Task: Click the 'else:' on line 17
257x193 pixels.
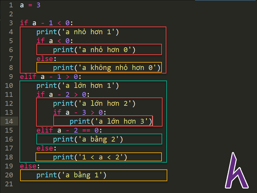Action: 46,148
